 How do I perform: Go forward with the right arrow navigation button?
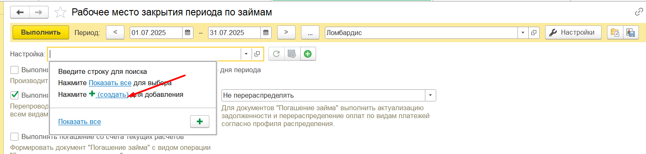[x=39, y=12]
